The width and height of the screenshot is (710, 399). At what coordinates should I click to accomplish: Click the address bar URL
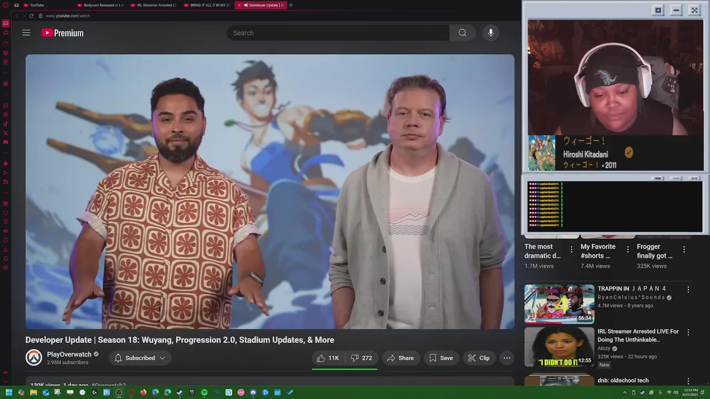68,16
